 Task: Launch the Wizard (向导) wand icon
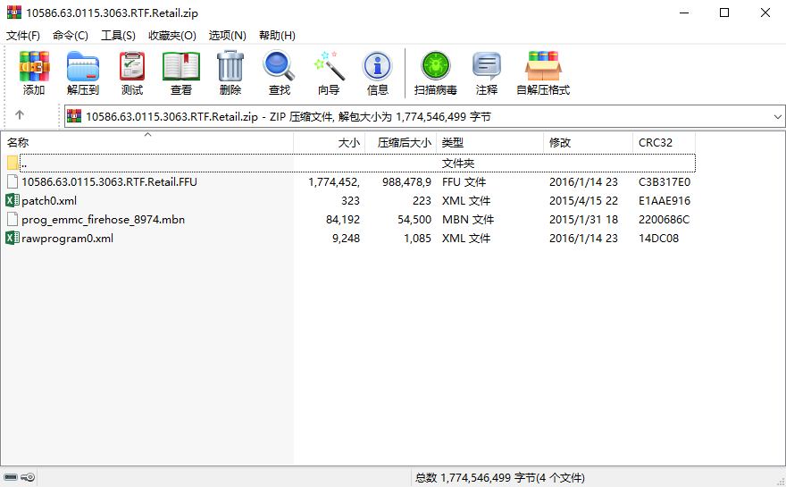(x=329, y=66)
